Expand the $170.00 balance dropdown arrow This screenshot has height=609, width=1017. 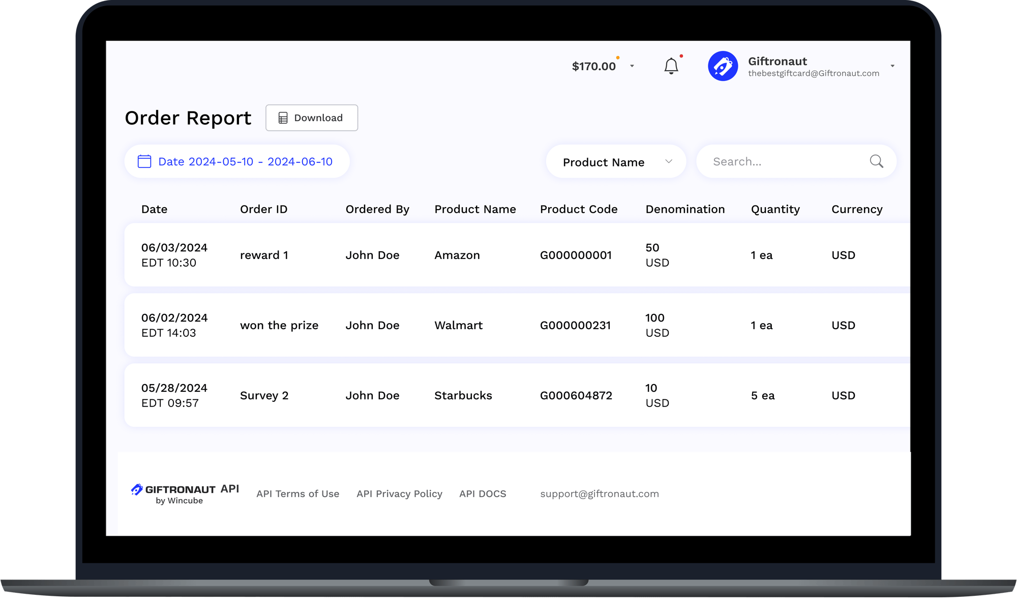pyautogui.click(x=633, y=66)
